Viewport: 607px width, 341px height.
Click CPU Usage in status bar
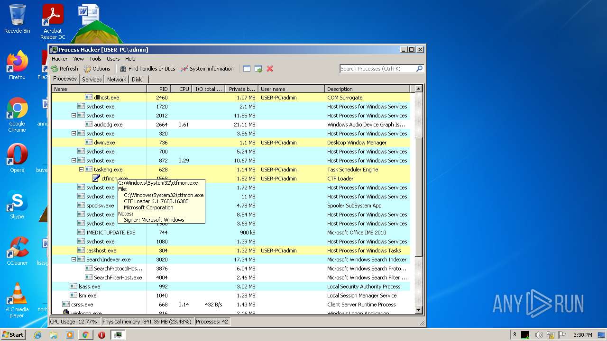pos(74,322)
